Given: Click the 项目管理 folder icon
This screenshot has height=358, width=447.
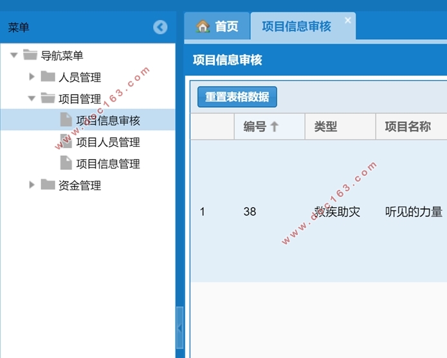Looking at the screenshot, I should 48,98.
